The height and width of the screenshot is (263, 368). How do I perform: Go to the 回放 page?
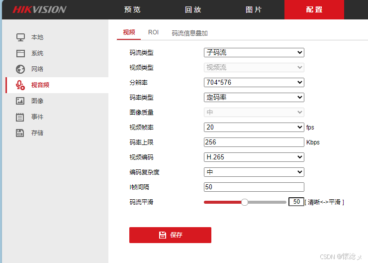click(x=193, y=9)
